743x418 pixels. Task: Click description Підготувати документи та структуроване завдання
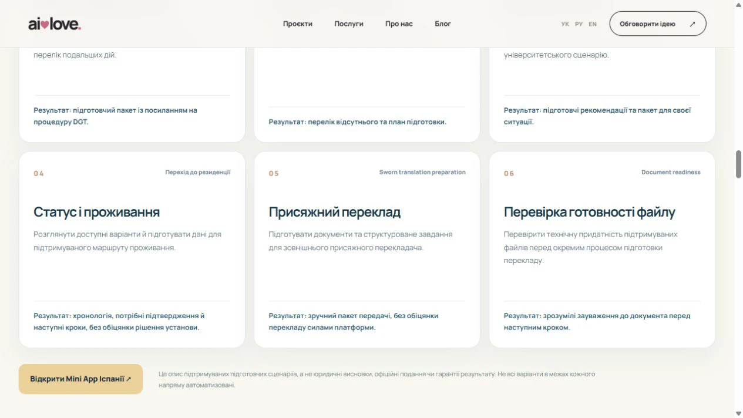pos(361,241)
